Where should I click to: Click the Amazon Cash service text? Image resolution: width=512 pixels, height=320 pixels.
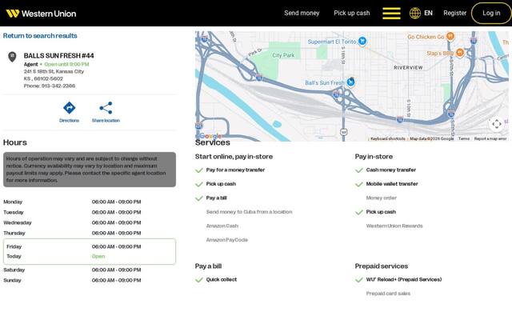pyautogui.click(x=222, y=226)
